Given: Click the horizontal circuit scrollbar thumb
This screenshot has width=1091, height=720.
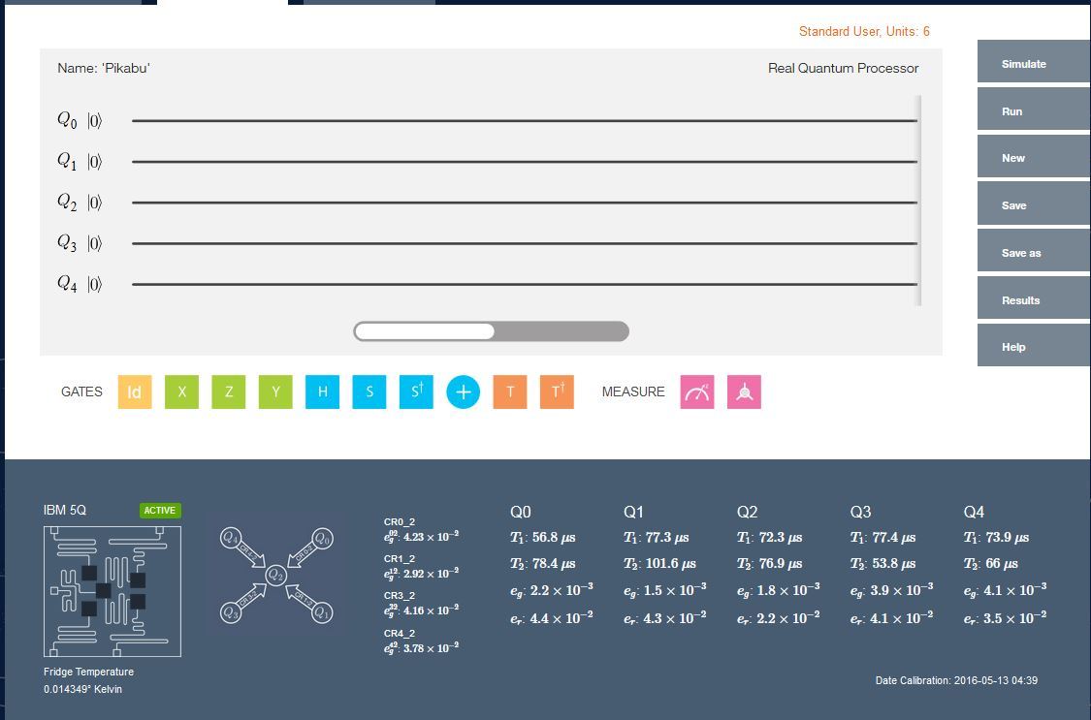Looking at the screenshot, I should (x=425, y=331).
